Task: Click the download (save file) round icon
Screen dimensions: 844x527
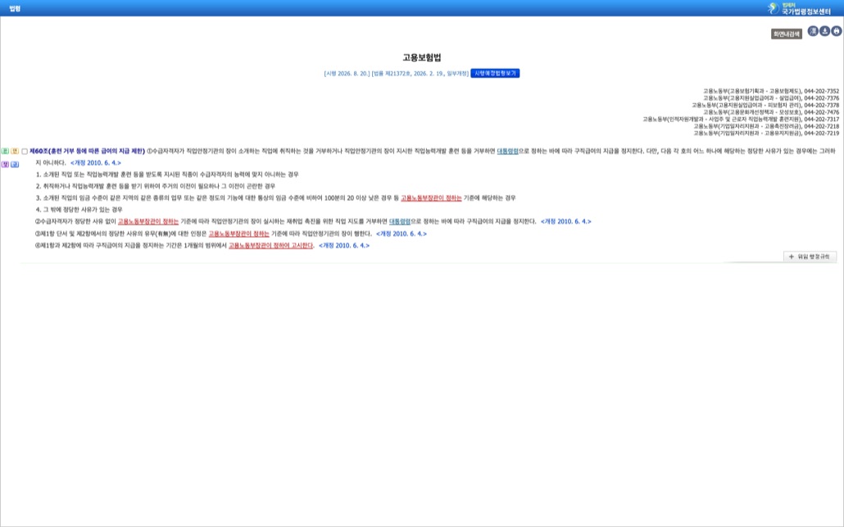Action: [824, 31]
